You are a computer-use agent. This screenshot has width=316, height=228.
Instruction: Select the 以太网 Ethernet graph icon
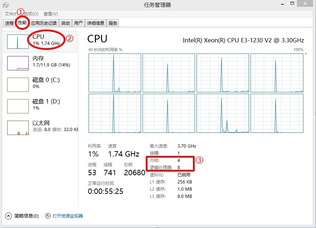18,128
